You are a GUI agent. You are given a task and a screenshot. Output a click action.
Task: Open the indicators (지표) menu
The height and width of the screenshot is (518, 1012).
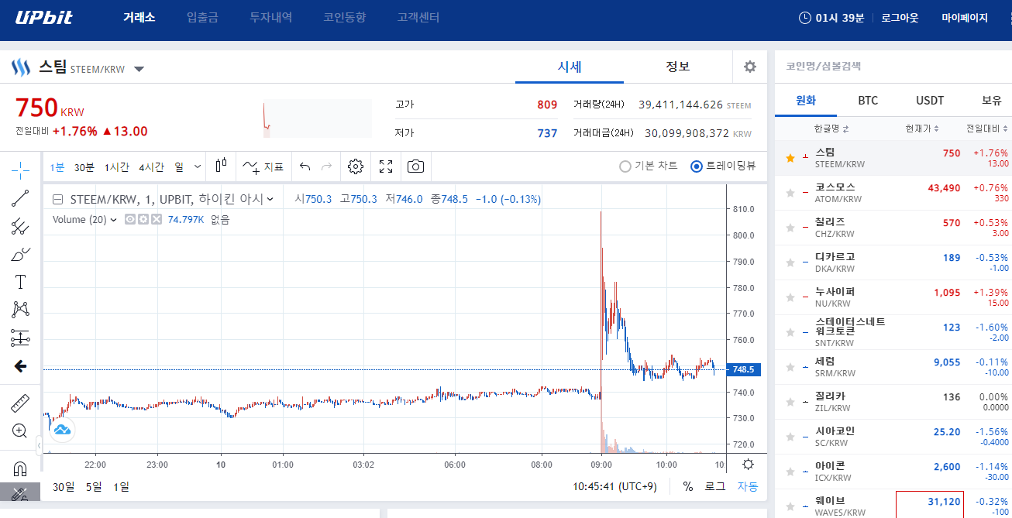point(263,166)
